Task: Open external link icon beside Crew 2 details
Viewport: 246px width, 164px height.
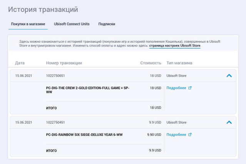Action: pyautogui.click(x=190, y=88)
